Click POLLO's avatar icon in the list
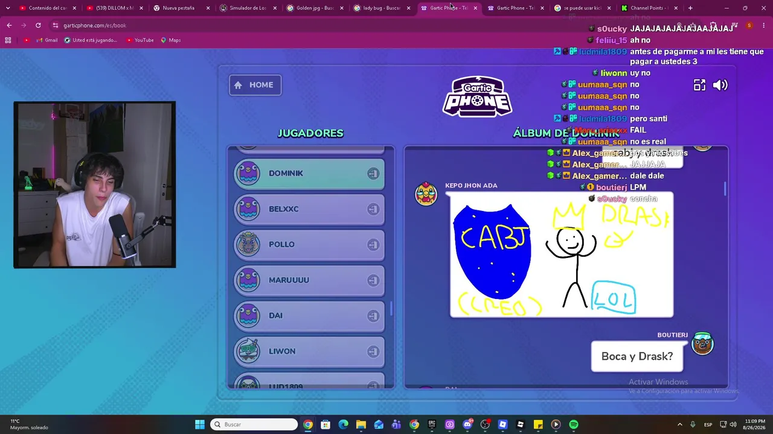This screenshot has height=434, width=773. (248, 245)
